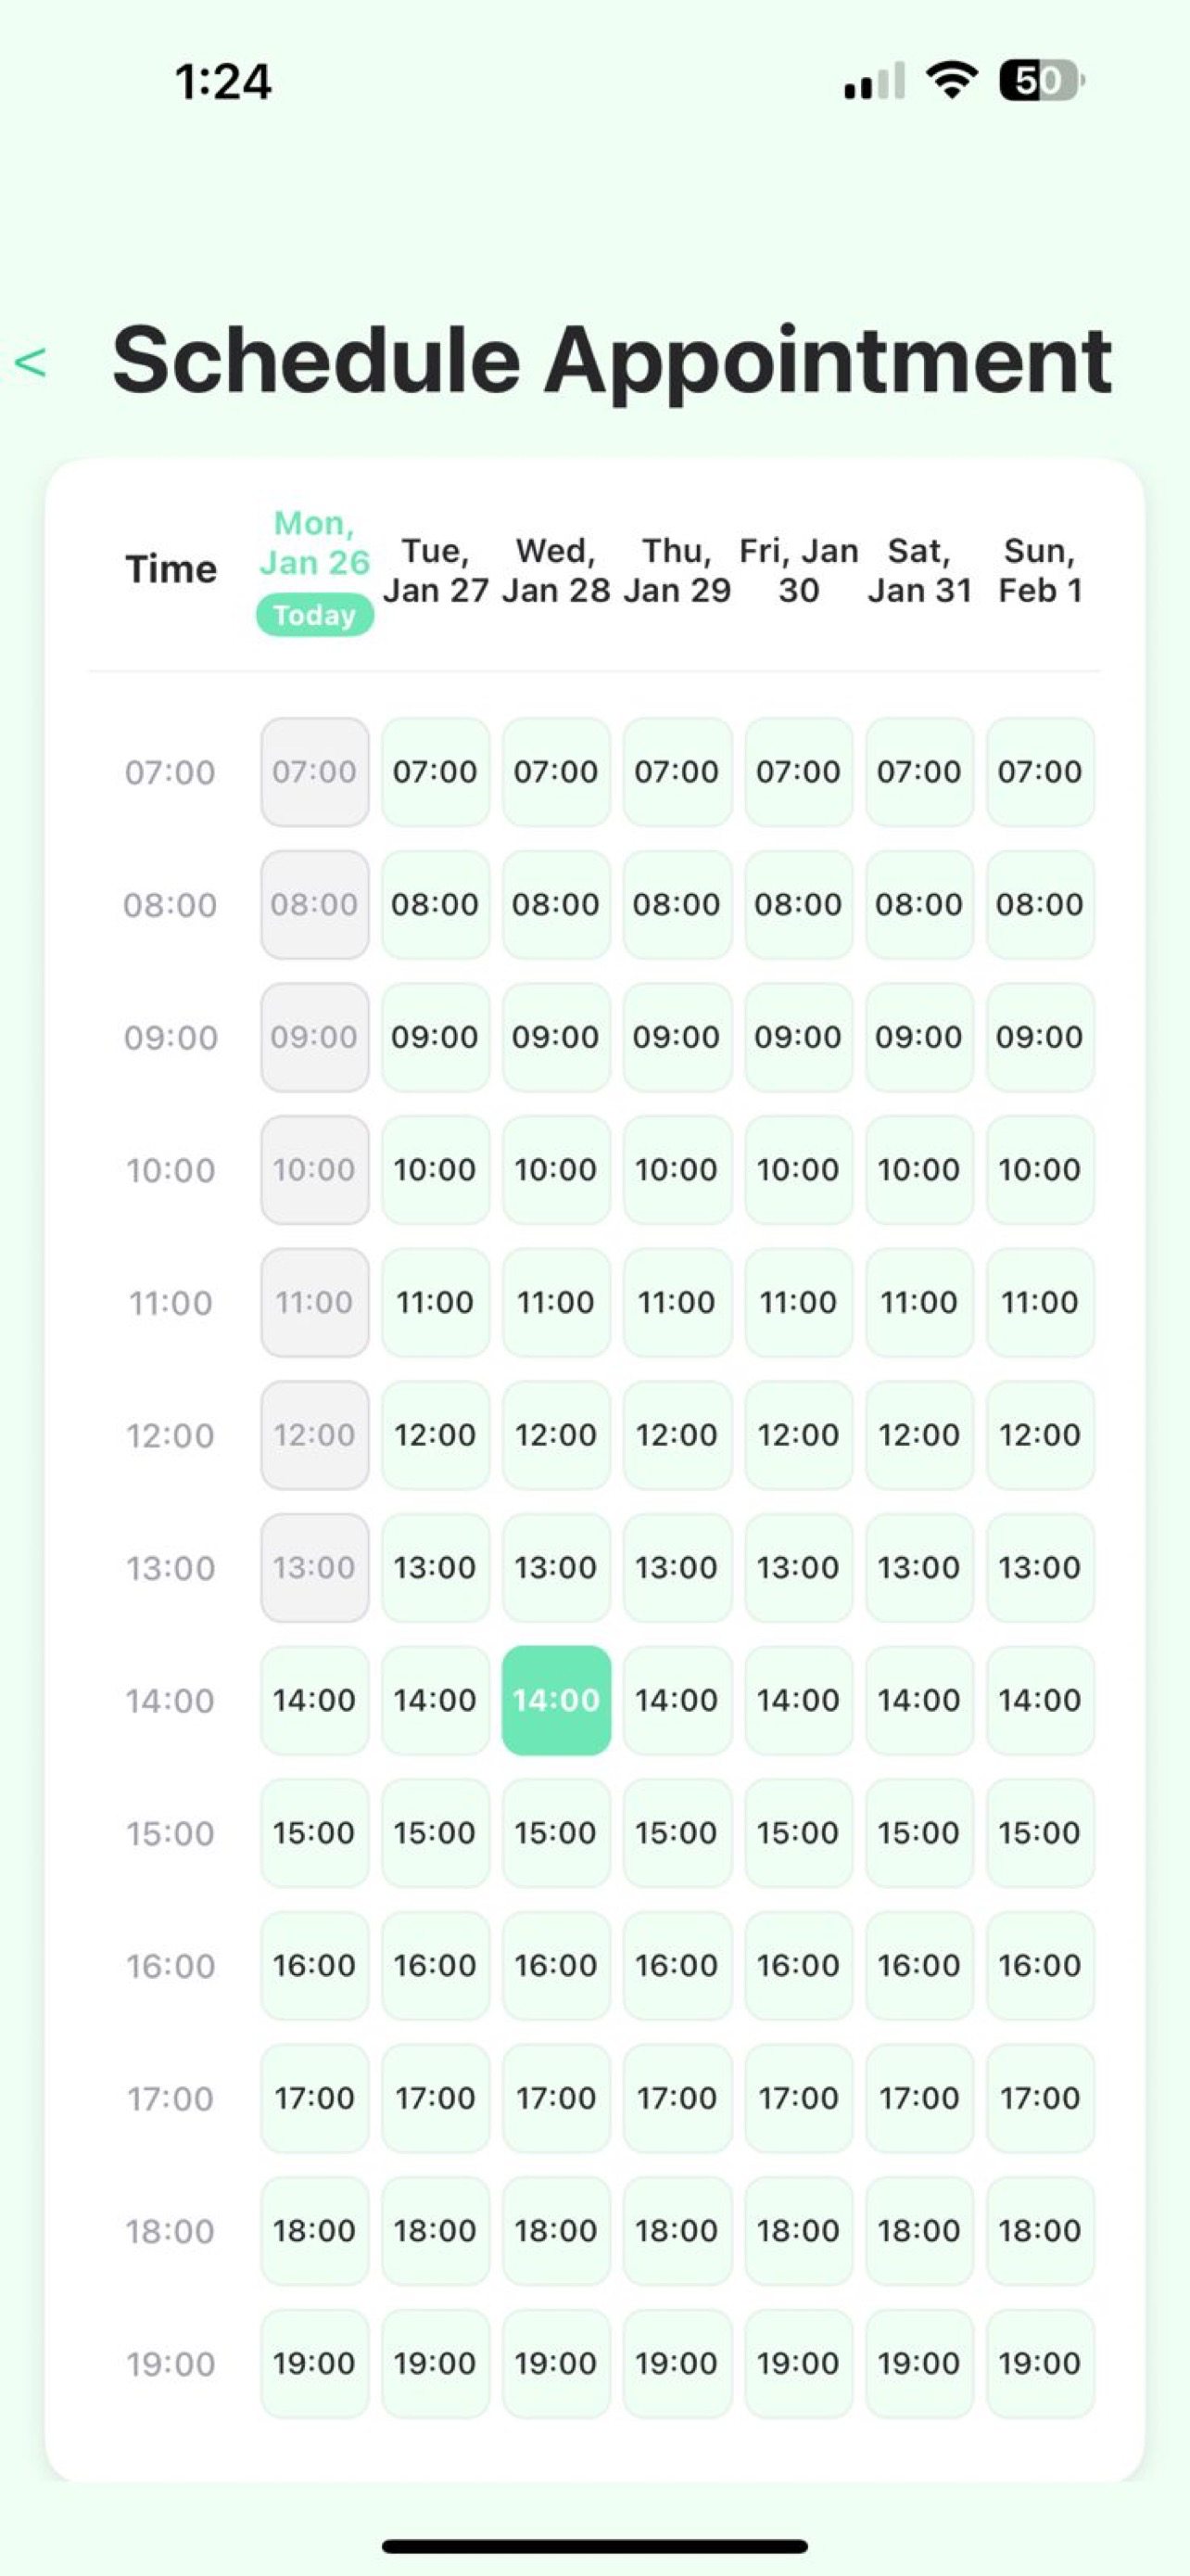Tap the Wi-Fi status icon
The height and width of the screenshot is (2576, 1190).
pyautogui.click(x=952, y=80)
